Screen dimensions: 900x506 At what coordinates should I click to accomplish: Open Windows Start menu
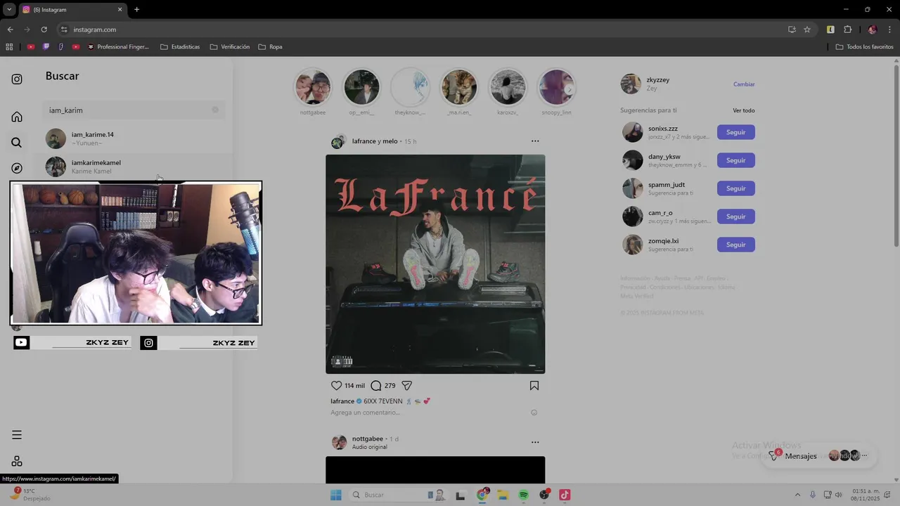(x=336, y=495)
